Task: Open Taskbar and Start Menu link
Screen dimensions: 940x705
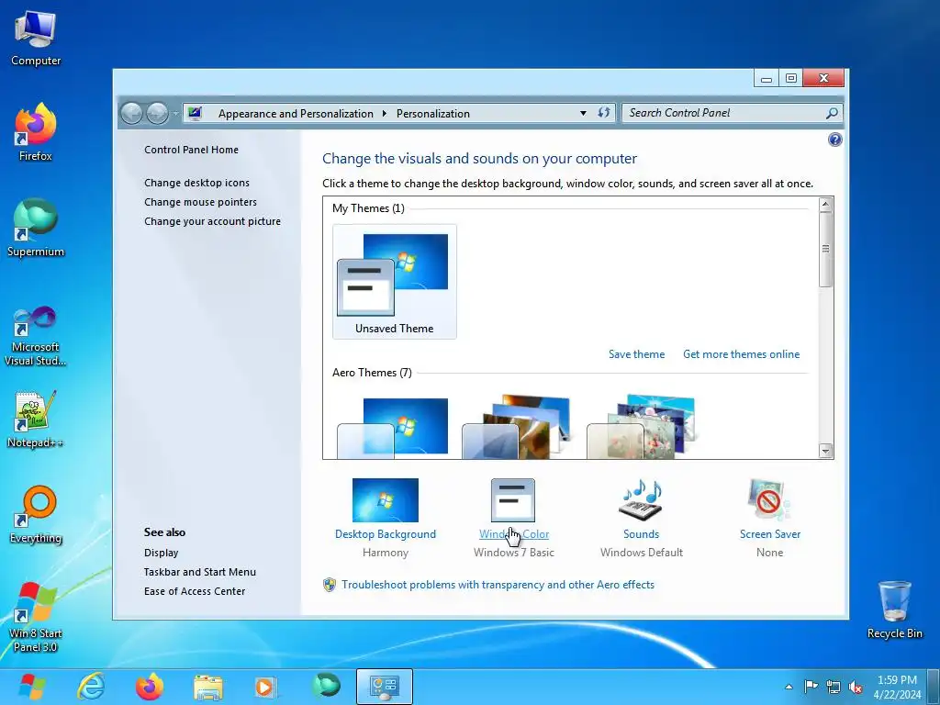Action: click(x=199, y=572)
